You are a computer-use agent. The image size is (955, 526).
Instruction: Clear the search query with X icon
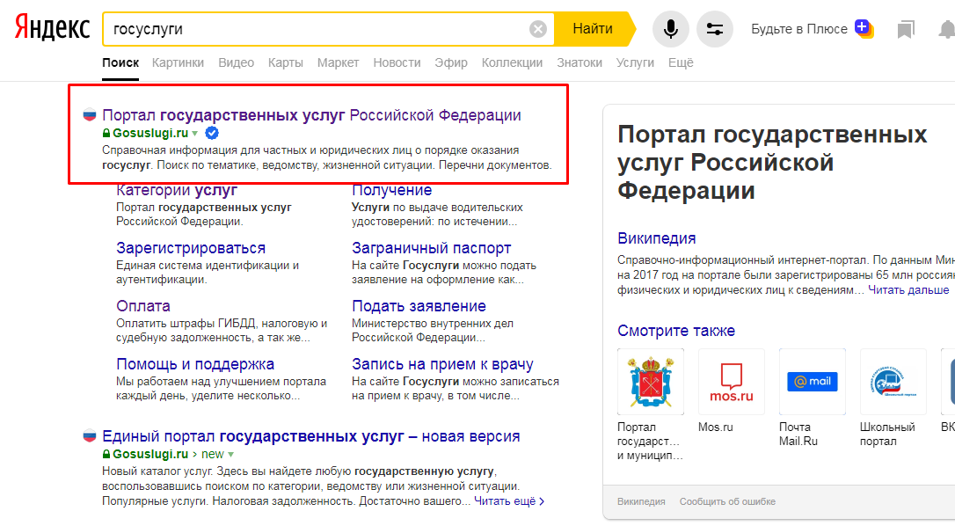click(x=538, y=29)
